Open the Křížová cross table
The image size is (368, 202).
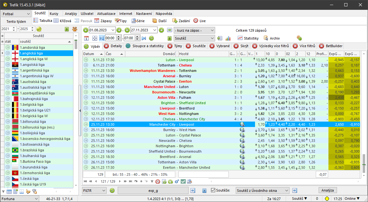point(62,21)
